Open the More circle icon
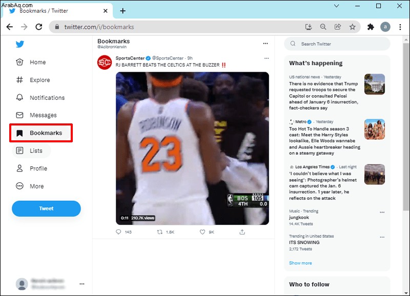 pos(19,186)
